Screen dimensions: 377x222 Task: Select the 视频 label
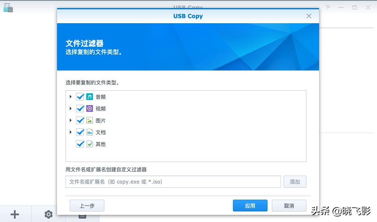tap(101, 109)
